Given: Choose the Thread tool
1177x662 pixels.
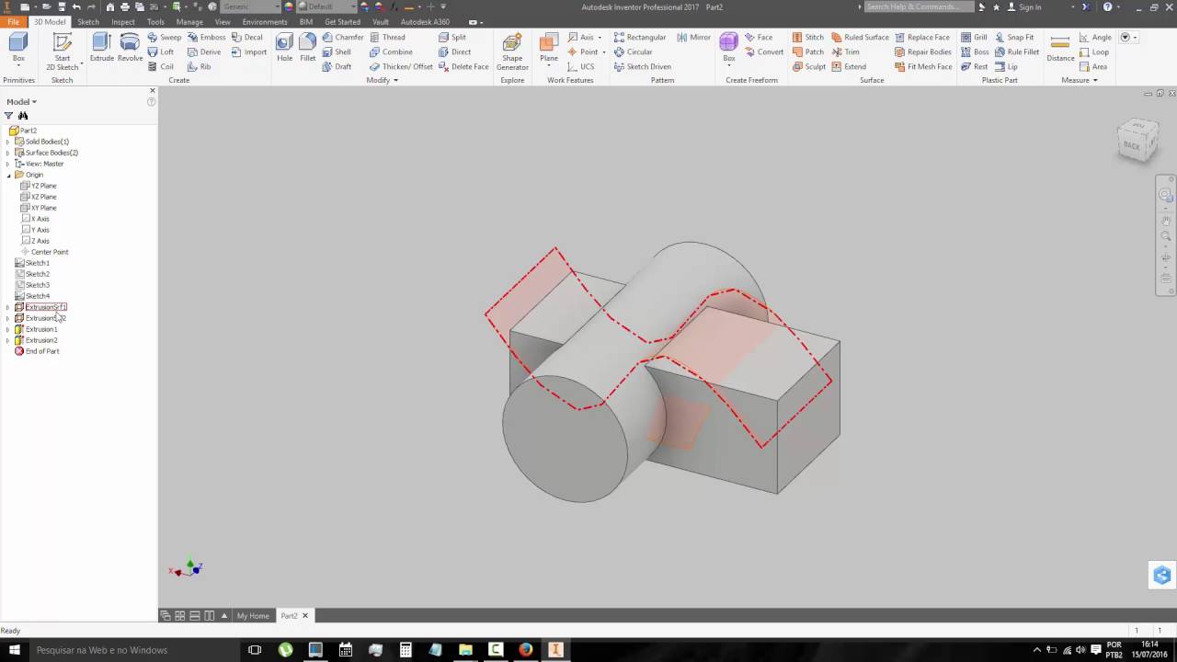Looking at the screenshot, I should coord(387,37).
